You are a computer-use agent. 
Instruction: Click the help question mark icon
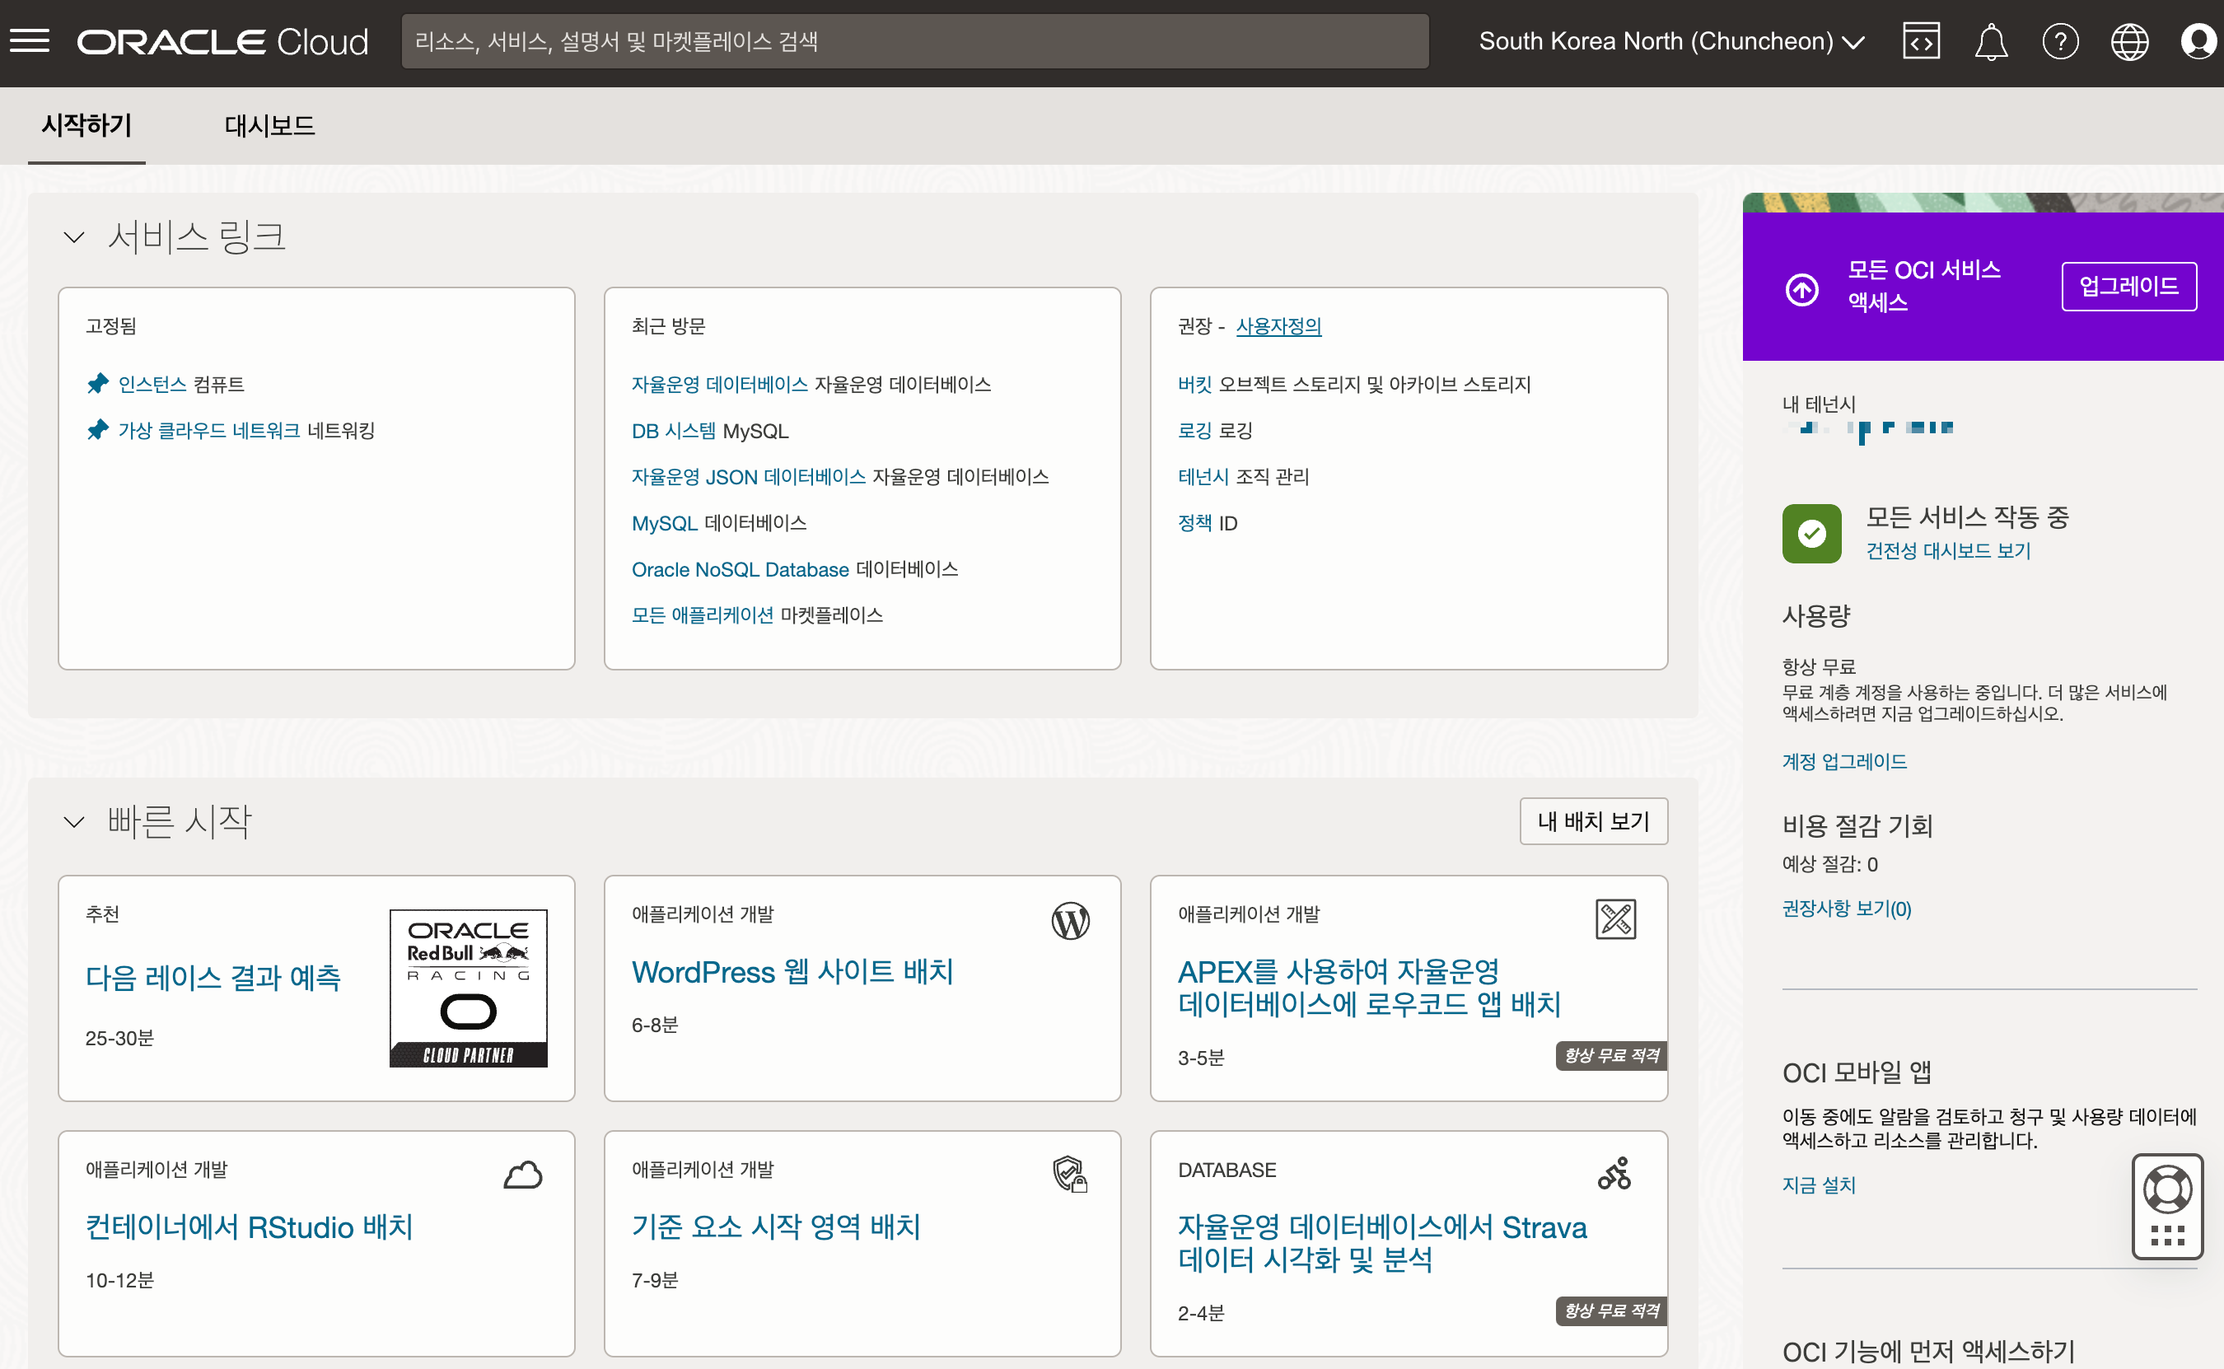pyautogui.click(x=2060, y=42)
